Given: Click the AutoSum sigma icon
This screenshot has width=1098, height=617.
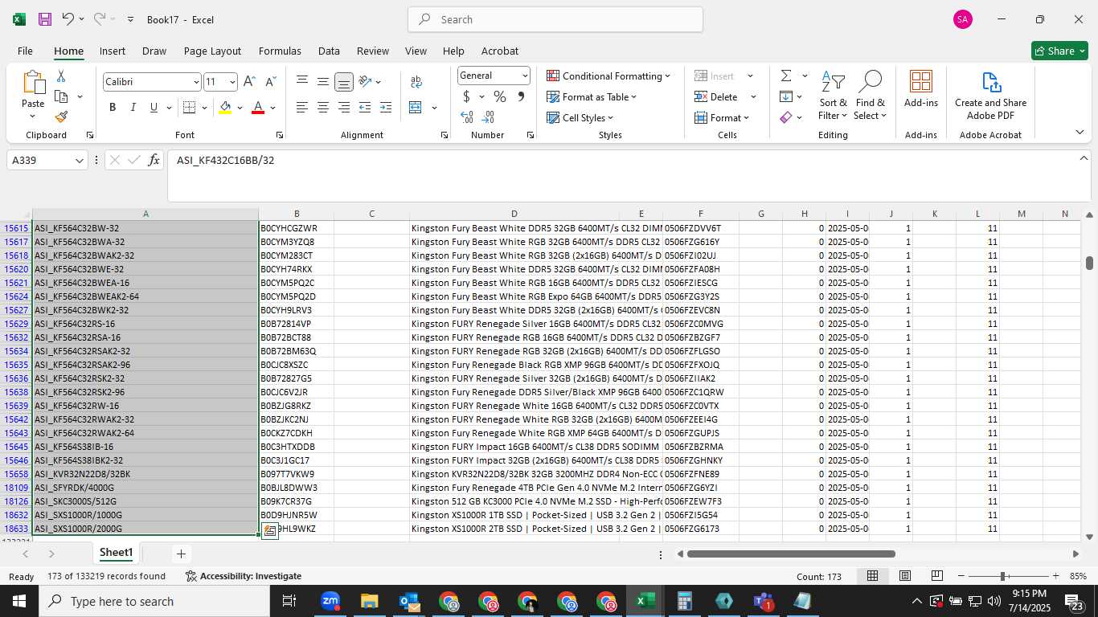Looking at the screenshot, I should click(786, 76).
